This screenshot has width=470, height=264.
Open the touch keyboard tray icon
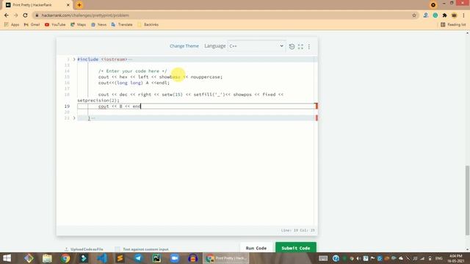(x=323, y=258)
